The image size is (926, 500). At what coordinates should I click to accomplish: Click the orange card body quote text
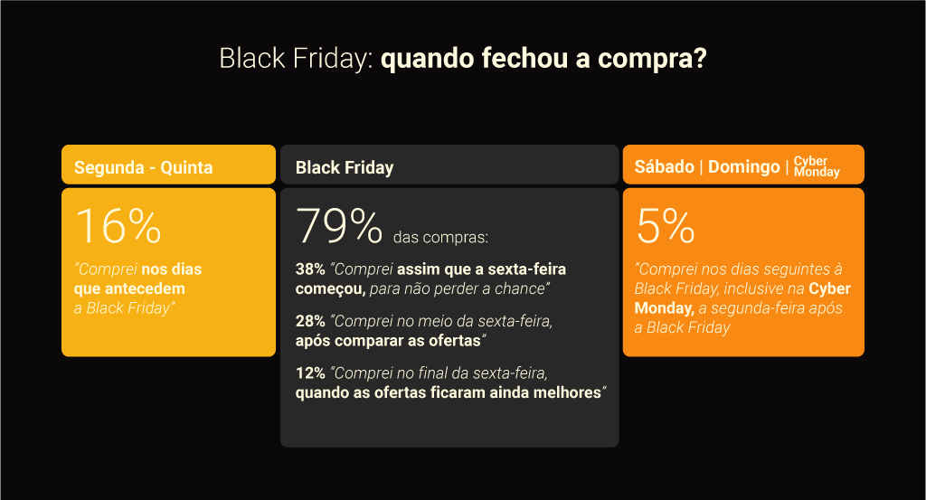click(x=742, y=298)
